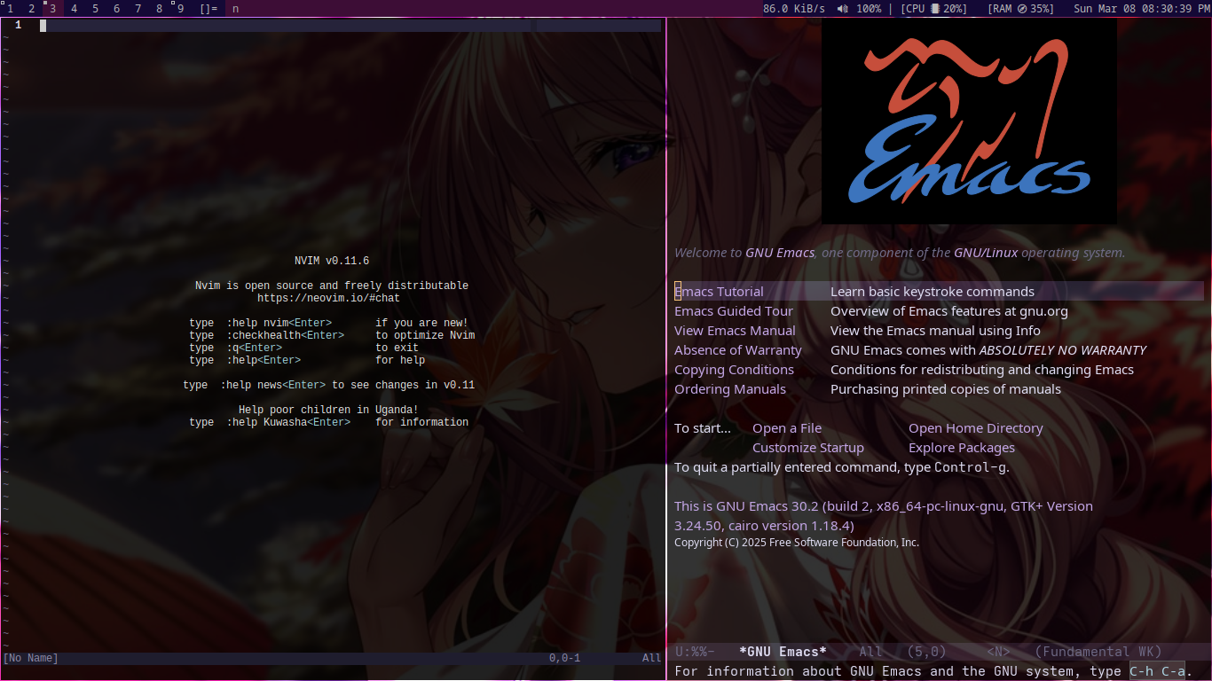Click the Customize Startup link

pos(808,448)
